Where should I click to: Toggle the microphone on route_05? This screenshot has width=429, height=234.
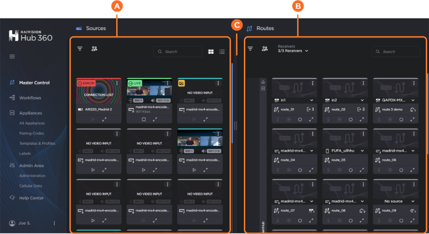pyautogui.click(x=328, y=170)
